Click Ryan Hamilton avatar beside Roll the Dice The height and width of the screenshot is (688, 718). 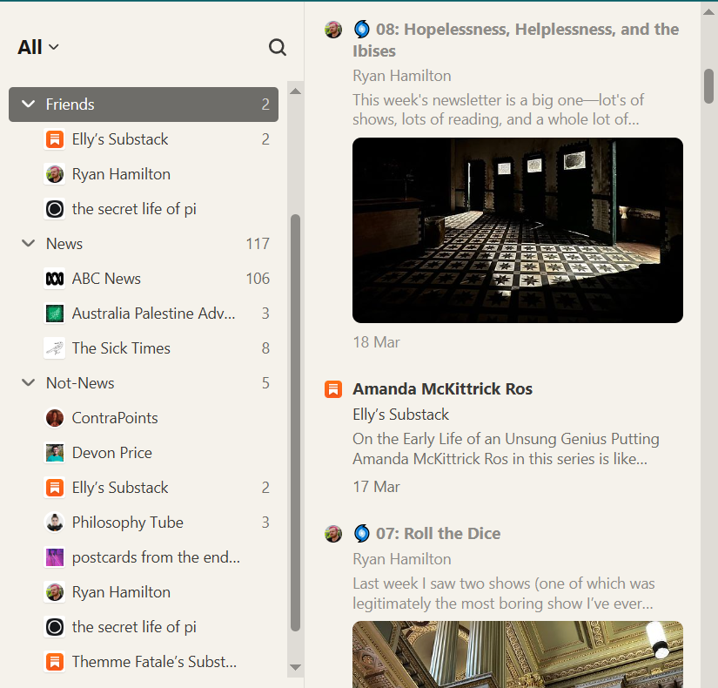coord(333,534)
